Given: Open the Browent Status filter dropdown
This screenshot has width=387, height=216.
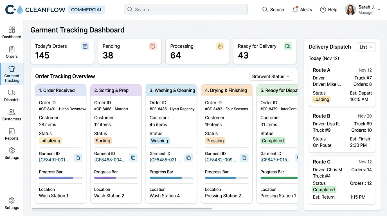Looking at the screenshot, I should [271, 76].
